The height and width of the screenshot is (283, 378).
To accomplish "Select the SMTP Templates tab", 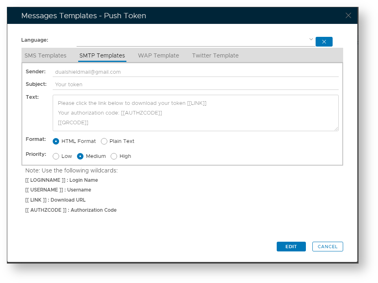I will point(102,55).
